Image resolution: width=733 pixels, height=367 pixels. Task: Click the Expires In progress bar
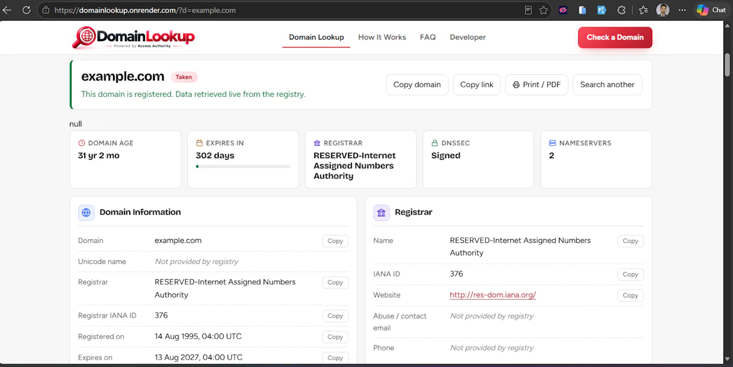click(x=243, y=167)
